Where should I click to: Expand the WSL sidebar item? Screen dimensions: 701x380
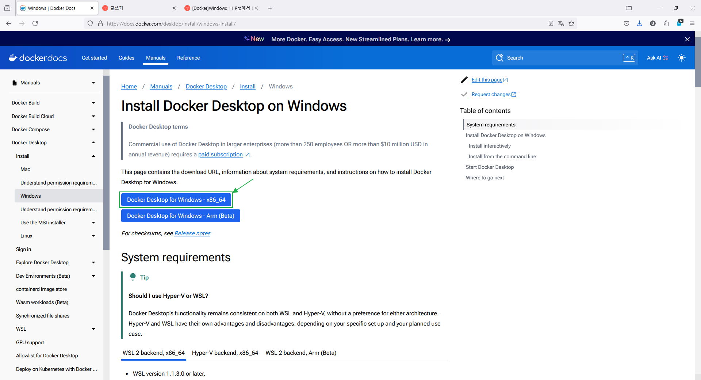coord(93,329)
